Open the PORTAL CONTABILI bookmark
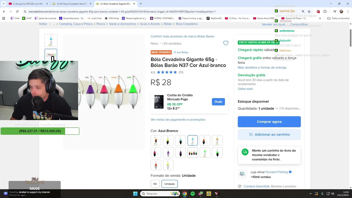The height and width of the screenshot is (198, 352). (162, 18)
